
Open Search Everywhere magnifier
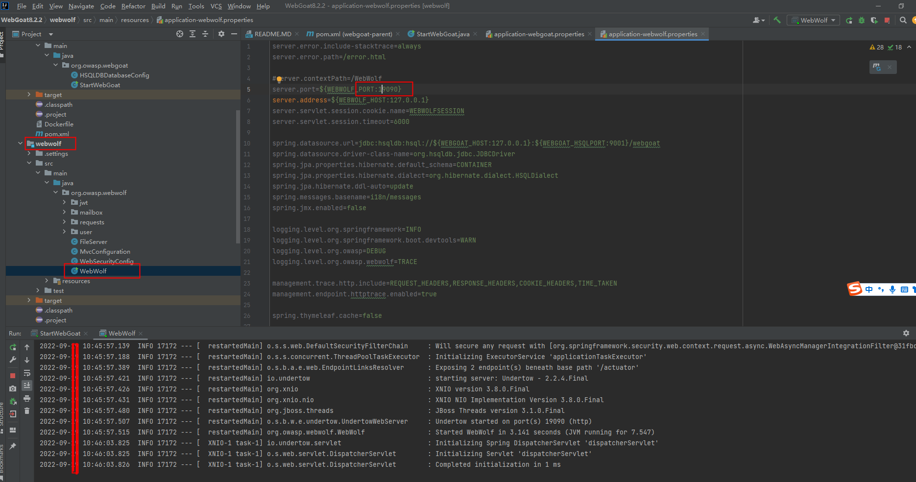click(x=903, y=20)
